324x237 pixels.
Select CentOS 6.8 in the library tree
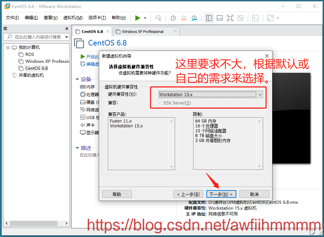tap(36, 68)
